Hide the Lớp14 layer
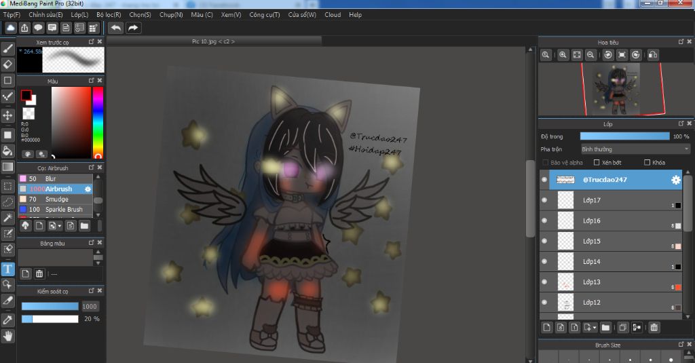The width and height of the screenshot is (695, 363). 544,261
